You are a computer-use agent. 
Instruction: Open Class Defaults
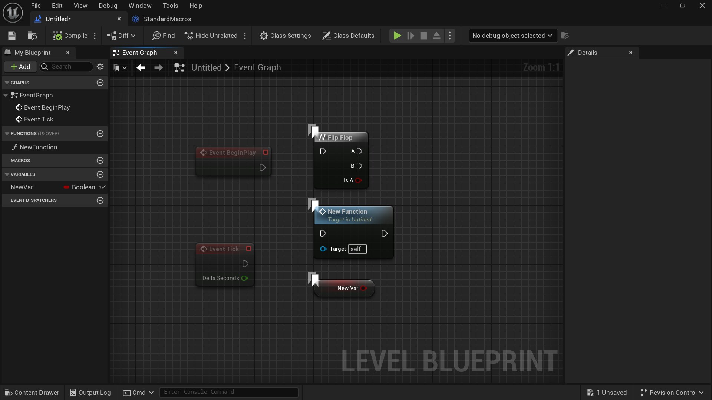tap(348, 36)
